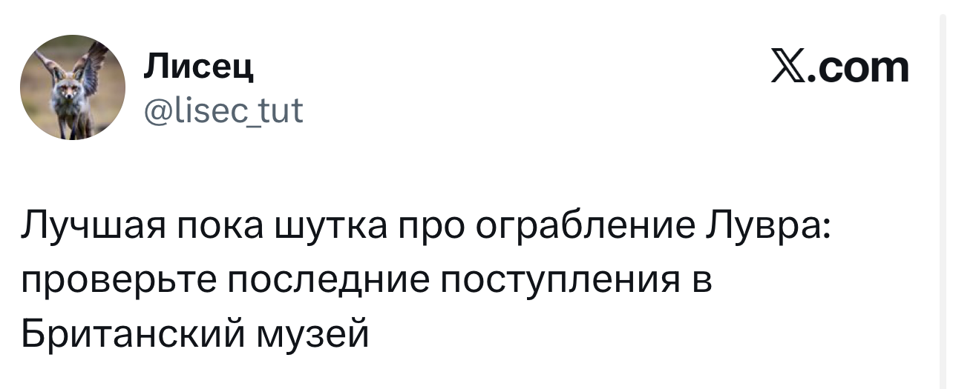The height and width of the screenshot is (389, 953).
Task: Click the fox's head in the avatar
Action: (70, 92)
